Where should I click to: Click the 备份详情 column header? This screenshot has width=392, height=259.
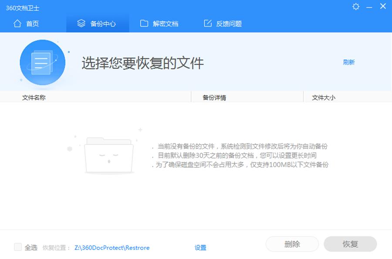(x=214, y=98)
